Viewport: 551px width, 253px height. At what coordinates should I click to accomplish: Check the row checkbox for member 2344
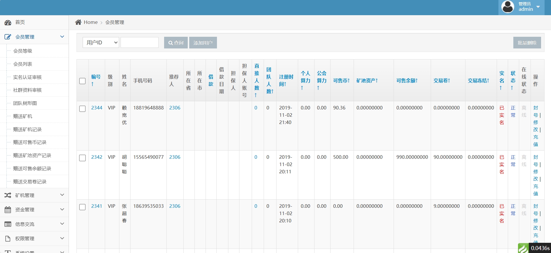pos(83,109)
